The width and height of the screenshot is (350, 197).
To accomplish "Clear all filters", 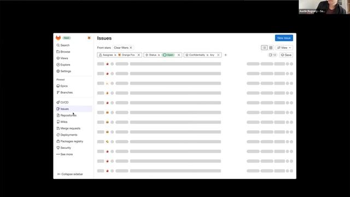I will 123,48.
